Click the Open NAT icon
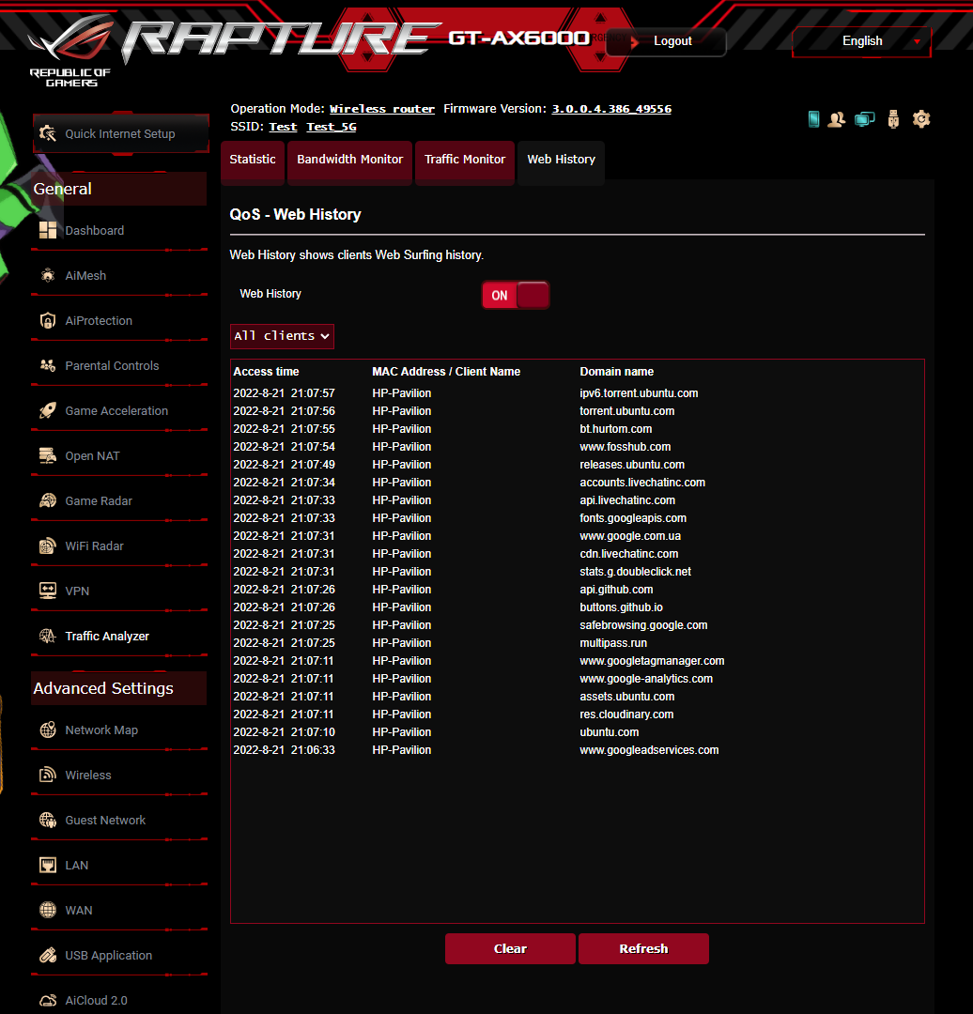This screenshot has height=1014, width=973. pos(48,456)
